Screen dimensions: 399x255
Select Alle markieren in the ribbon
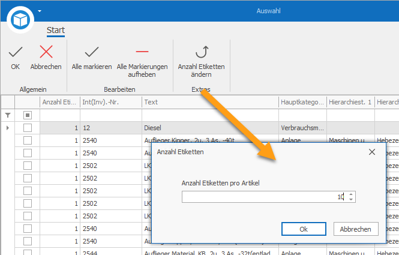coord(92,58)
